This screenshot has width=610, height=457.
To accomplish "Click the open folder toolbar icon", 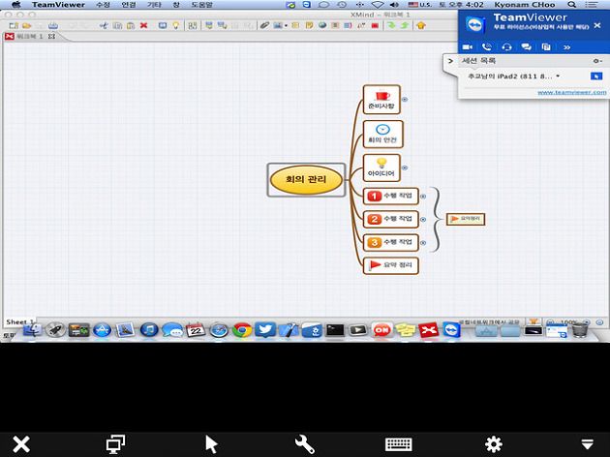I will [x=26, y=26].
